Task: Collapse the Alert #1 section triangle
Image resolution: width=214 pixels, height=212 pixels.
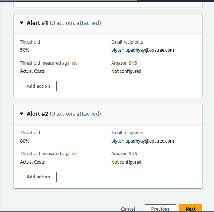Action: pyautogui.click(x=22, y=23)
